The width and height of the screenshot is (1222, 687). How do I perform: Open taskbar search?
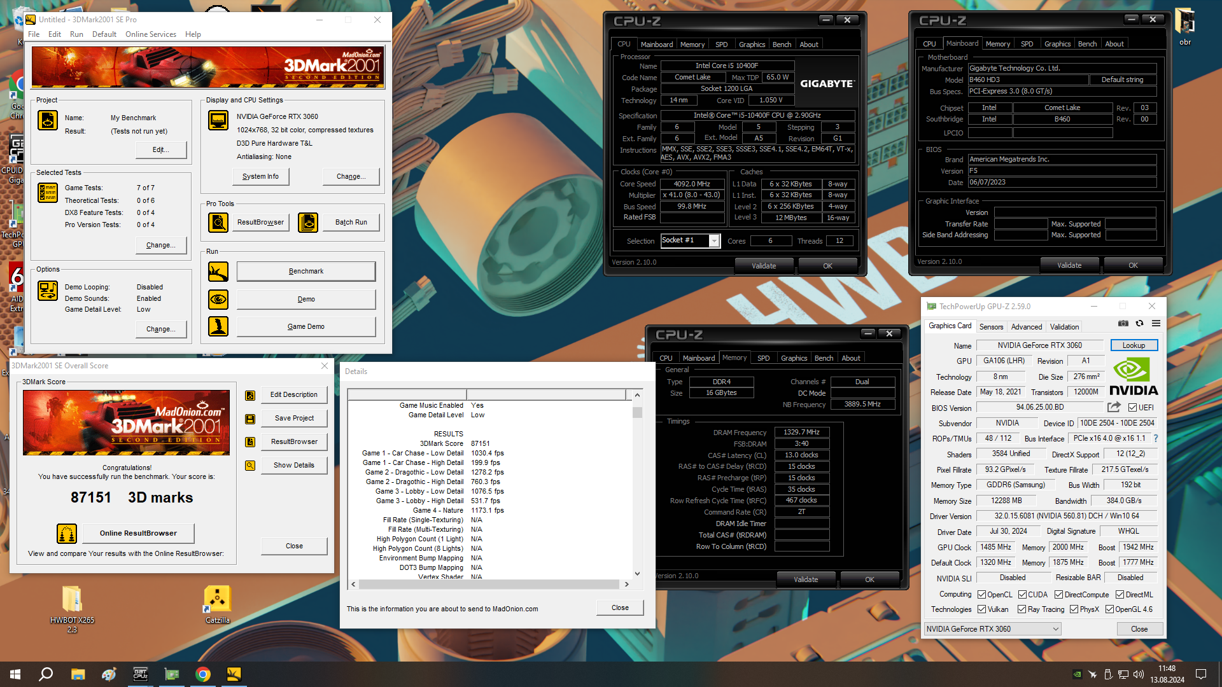pyautogui.click(x=46, y=674)
